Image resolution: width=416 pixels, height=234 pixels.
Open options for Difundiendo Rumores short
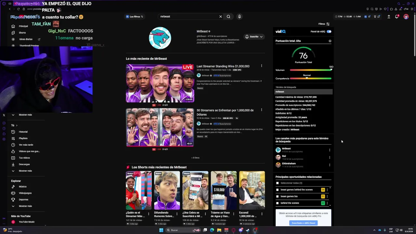177,214
